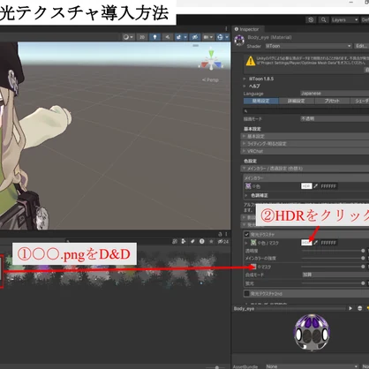Toggle the Project panel lock icon

point(220,234)
